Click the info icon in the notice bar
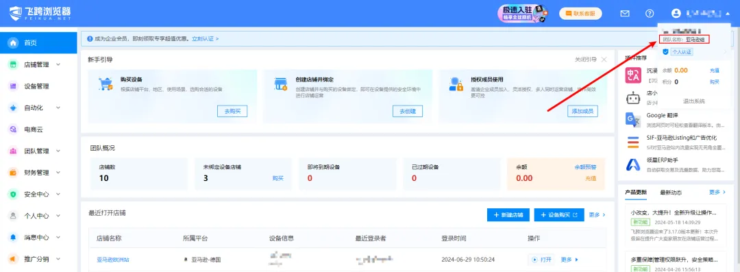This screenshot has height=272, width=740. [x=90, y=39]
